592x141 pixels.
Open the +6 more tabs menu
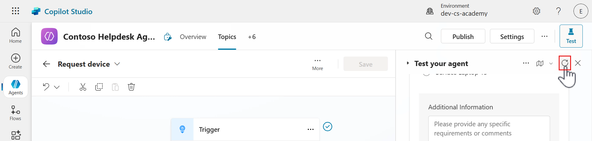click(x=252, y=37)
